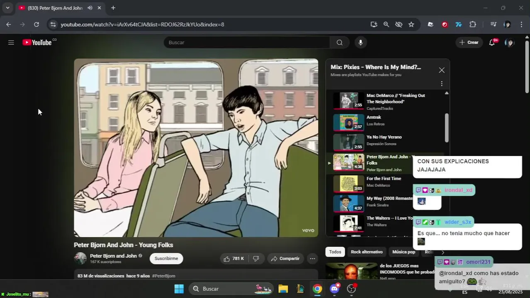This screenshot has width=530, height=298.
Task: Start voice search with the microphone
Action: pyautogui.click(x=360, y=42)
